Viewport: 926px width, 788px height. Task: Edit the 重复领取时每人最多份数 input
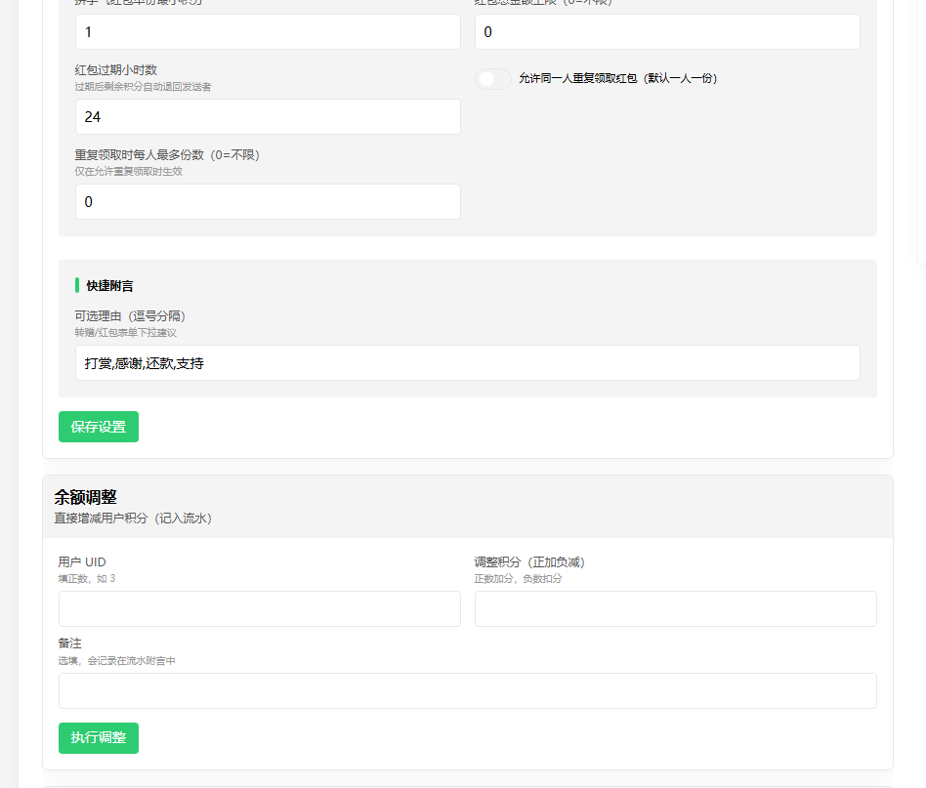(268, 202)
